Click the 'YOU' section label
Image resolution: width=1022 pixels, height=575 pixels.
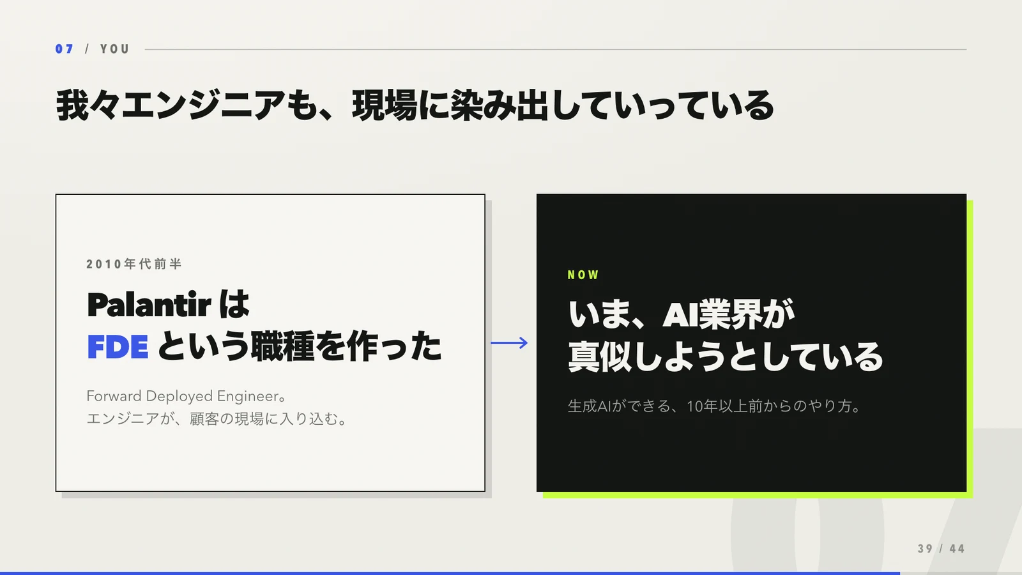pyautogui.click(x=115, y=49)
